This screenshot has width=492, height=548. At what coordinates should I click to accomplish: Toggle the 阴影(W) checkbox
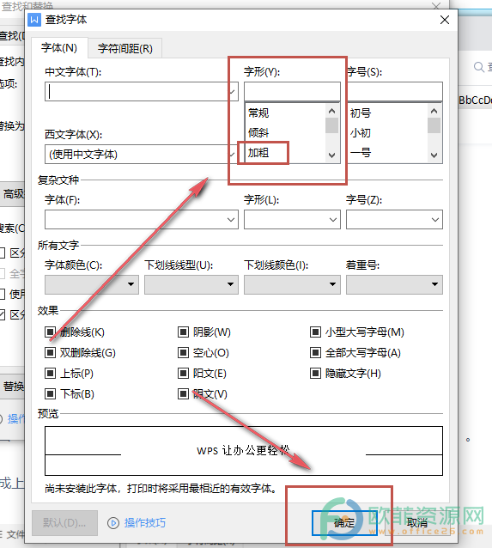click(x=183, y=332)
